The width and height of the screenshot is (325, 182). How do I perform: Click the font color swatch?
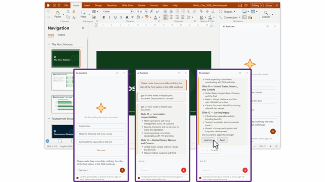(156, 17)
